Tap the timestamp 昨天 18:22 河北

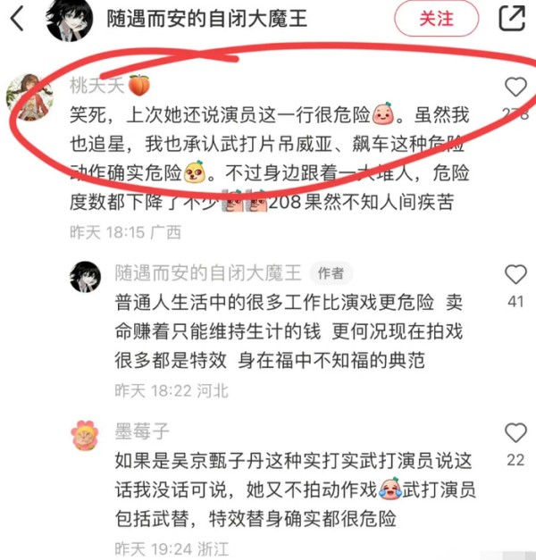pos(172,390)
